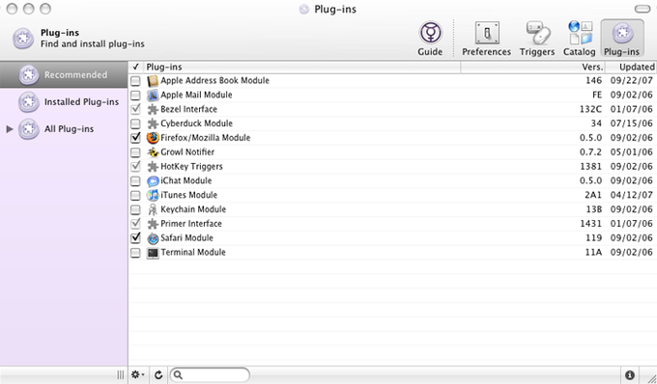Click the refresh plug-ins arrow button
Image resolution: width=657 pixels, height=384 pixels.
pos(157,374)
